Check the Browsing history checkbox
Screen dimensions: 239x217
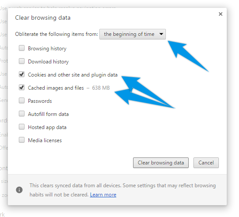[21, 48]
